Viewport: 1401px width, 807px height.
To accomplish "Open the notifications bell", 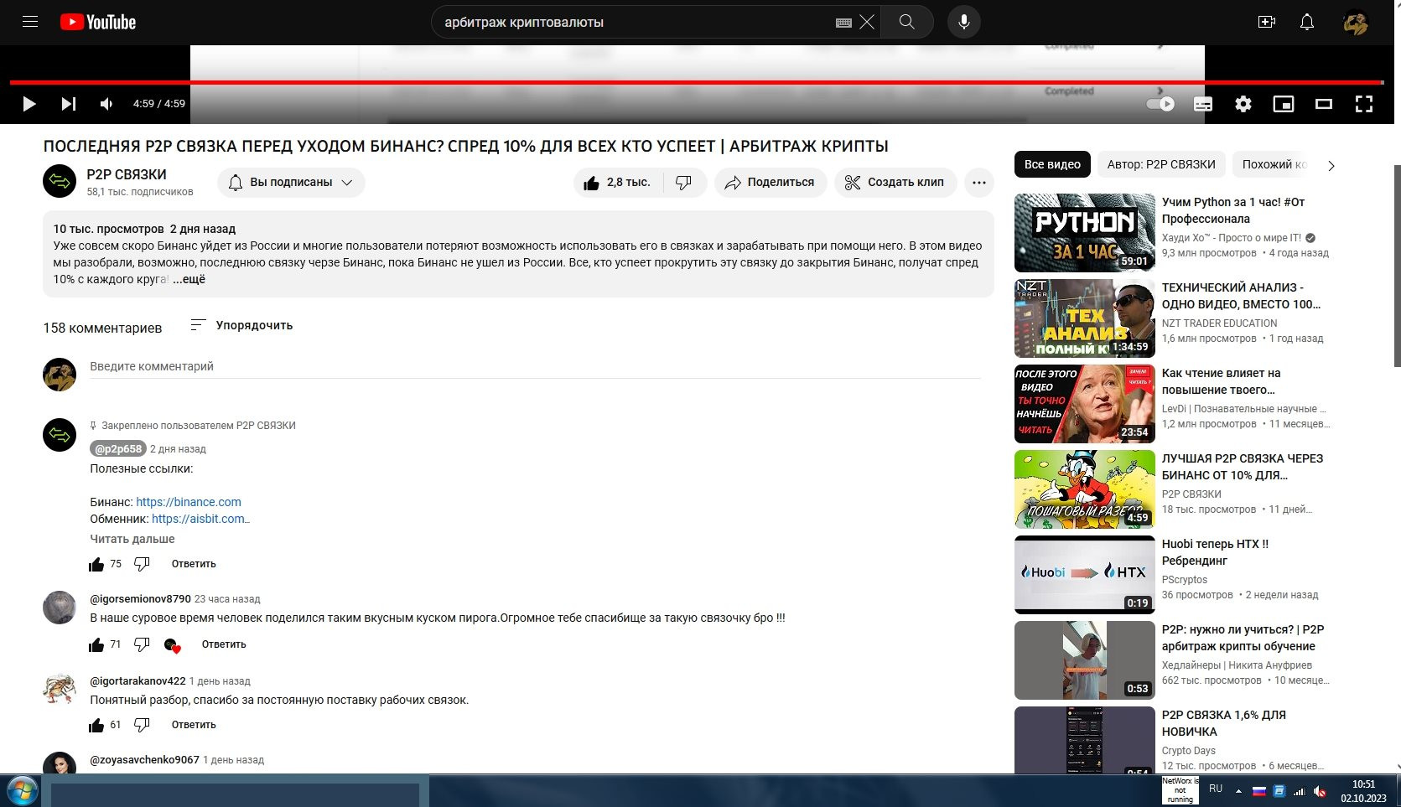I will [1307, 22].
